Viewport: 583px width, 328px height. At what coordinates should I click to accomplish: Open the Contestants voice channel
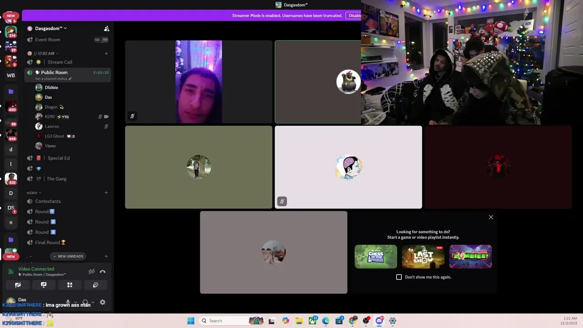tap(67, 201)
